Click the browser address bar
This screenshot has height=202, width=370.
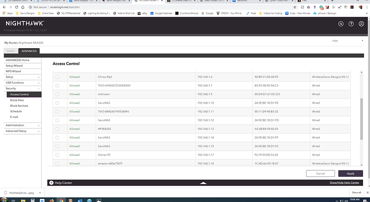(x=160, y=7)
